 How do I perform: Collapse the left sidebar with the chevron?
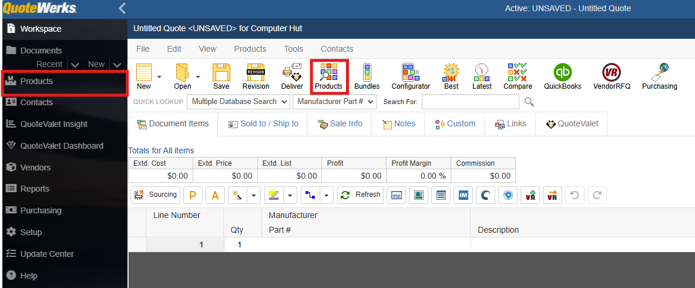tap(122, 8)
